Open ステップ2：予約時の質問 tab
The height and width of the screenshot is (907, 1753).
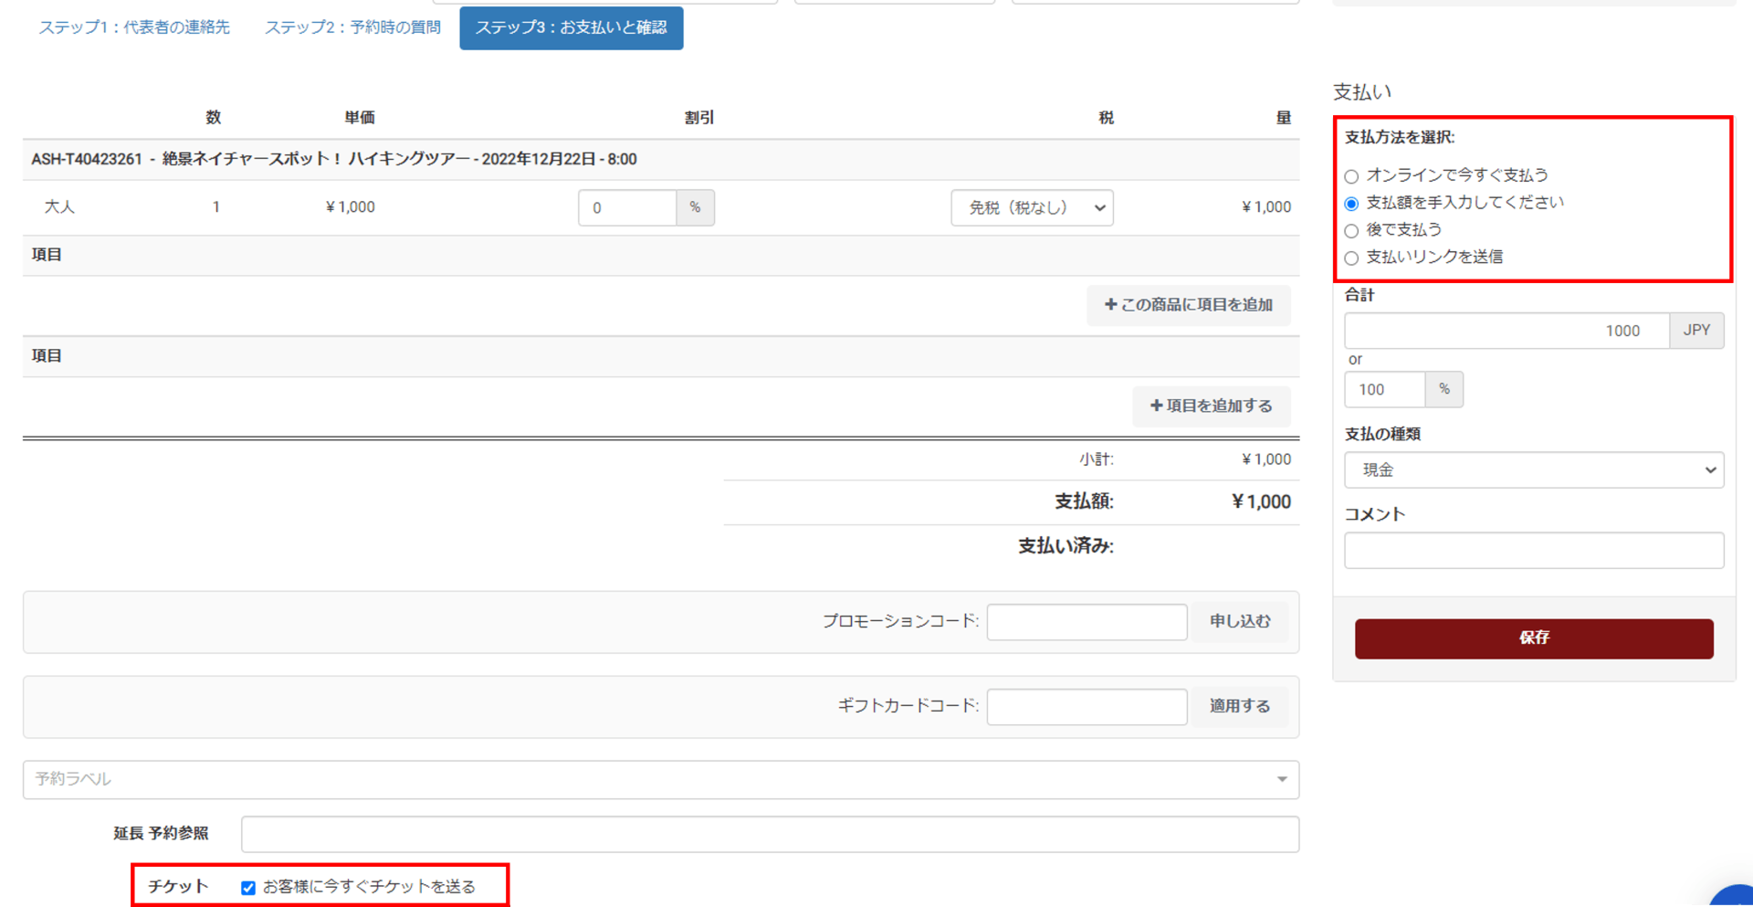tap(352, 28)
